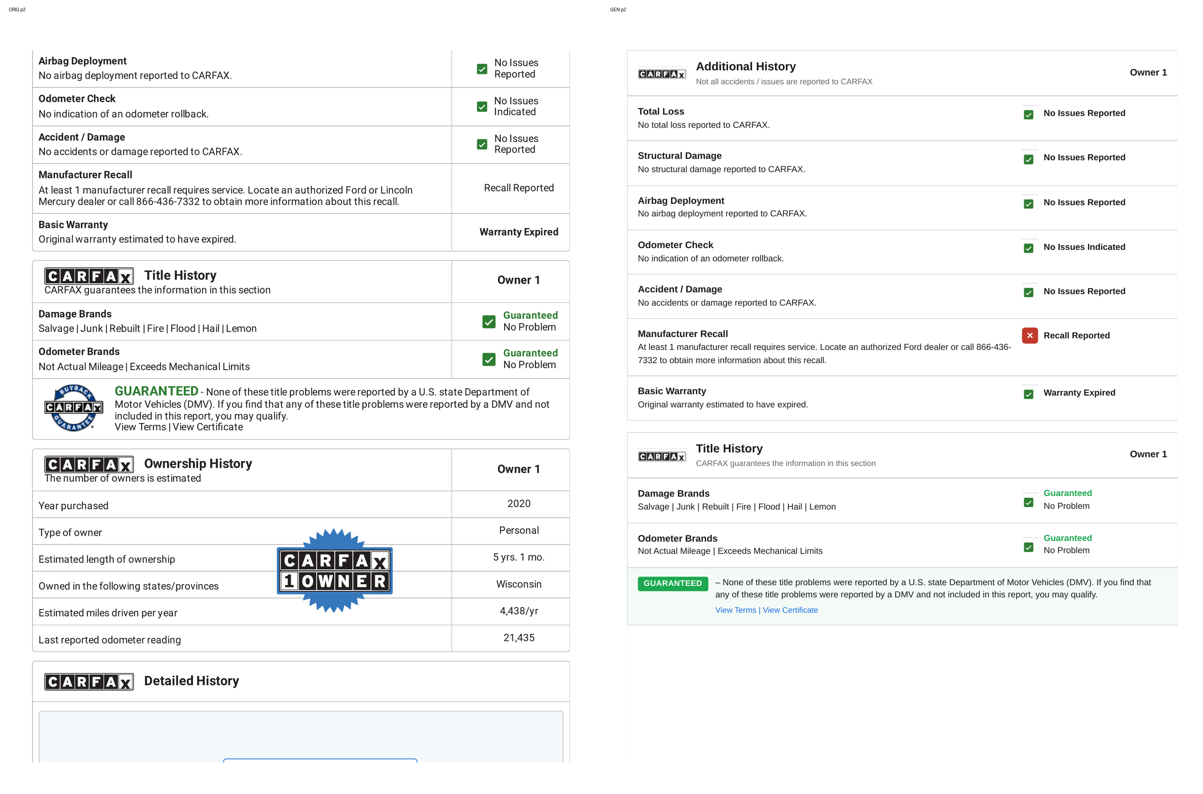Click left Damage Brands guaranteed checkmark
Viewport: 1203px width, 794px height.
489,322
